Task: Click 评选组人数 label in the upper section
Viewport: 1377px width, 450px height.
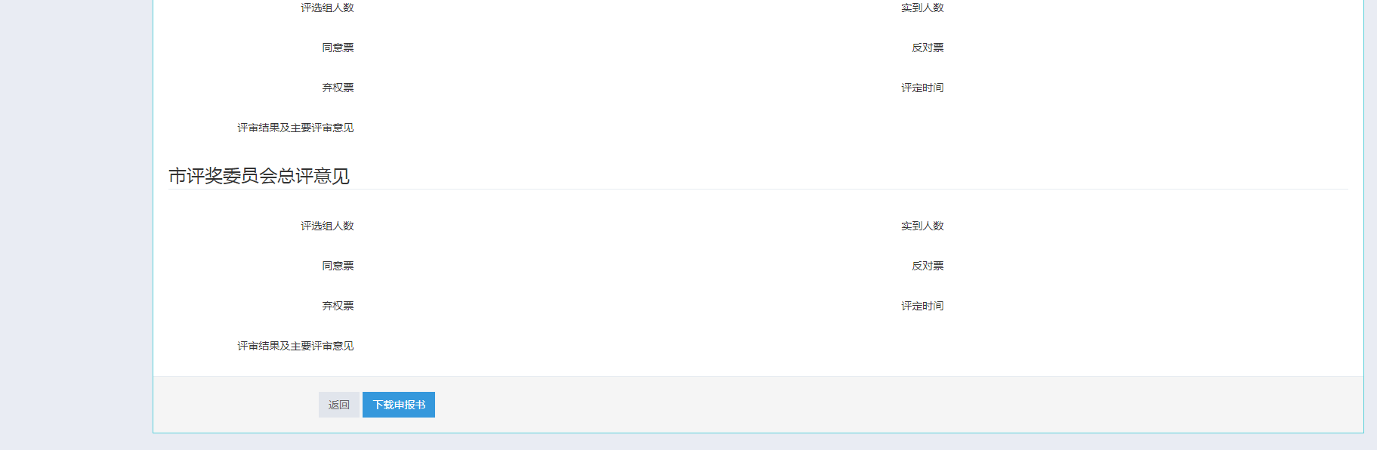Action: [x=327, y=8]
